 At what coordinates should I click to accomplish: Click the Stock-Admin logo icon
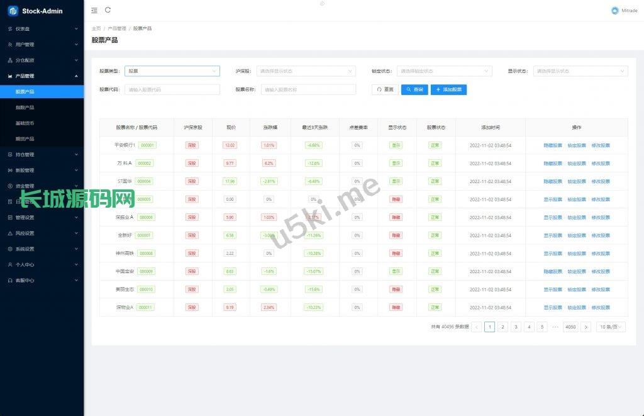(x=13, y=11)
